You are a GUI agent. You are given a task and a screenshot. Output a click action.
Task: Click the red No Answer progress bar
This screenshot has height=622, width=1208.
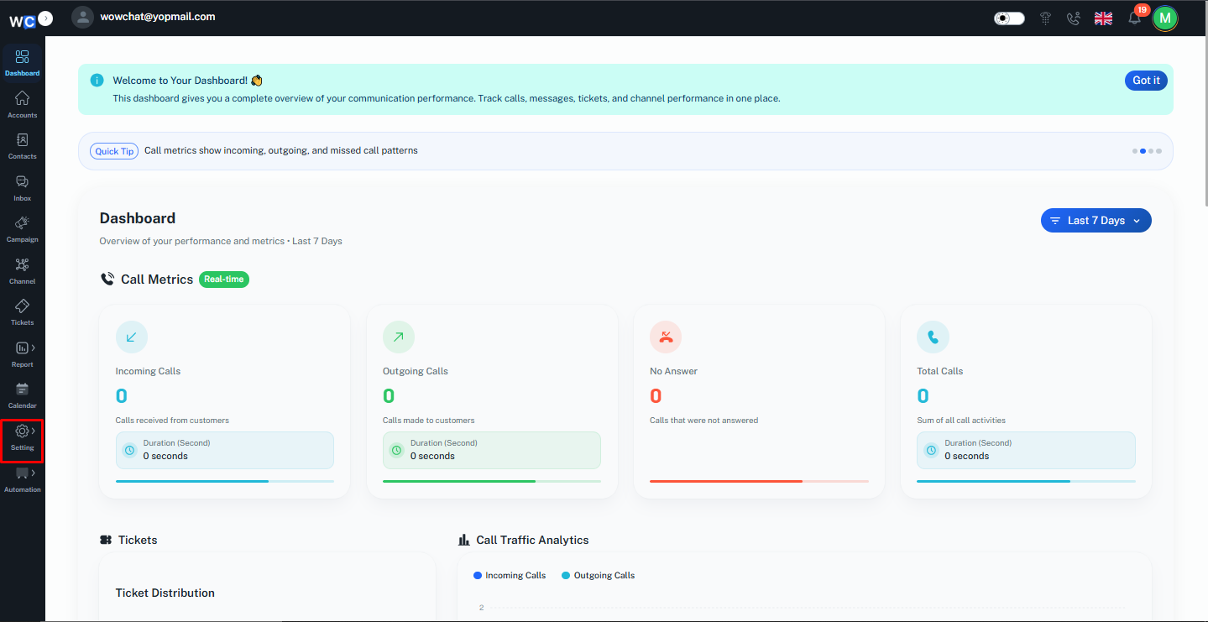click(x=759, y=481)
